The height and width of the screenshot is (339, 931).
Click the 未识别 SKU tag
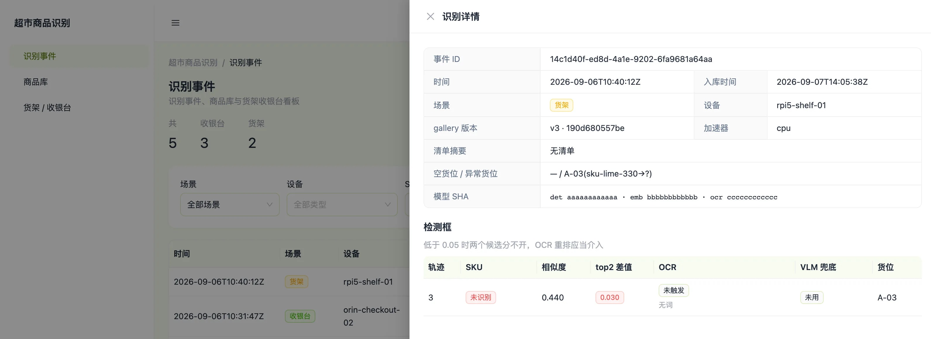point(481,298)
